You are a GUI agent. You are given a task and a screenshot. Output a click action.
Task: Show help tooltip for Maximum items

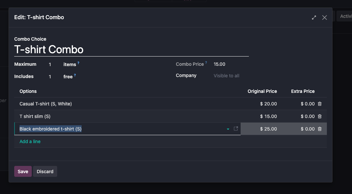(78, 62)
